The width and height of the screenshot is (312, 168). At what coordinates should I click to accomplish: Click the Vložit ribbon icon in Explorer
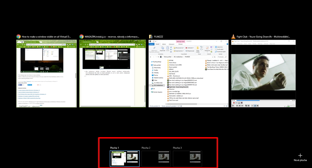[x=167, y=49]
